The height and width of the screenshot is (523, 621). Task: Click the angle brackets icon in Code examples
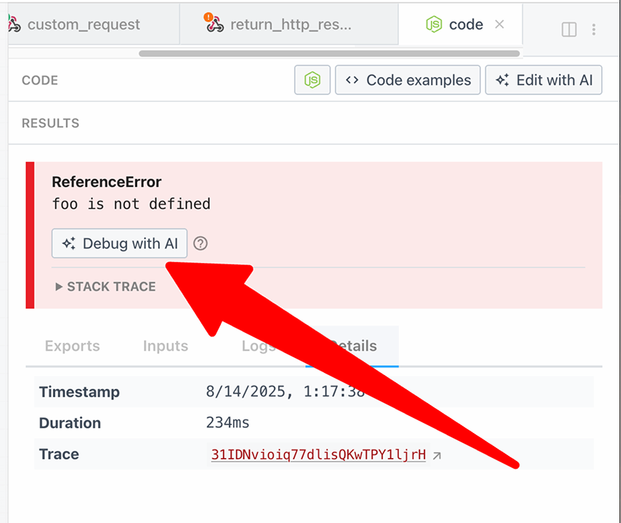click(x=352, y=80)
